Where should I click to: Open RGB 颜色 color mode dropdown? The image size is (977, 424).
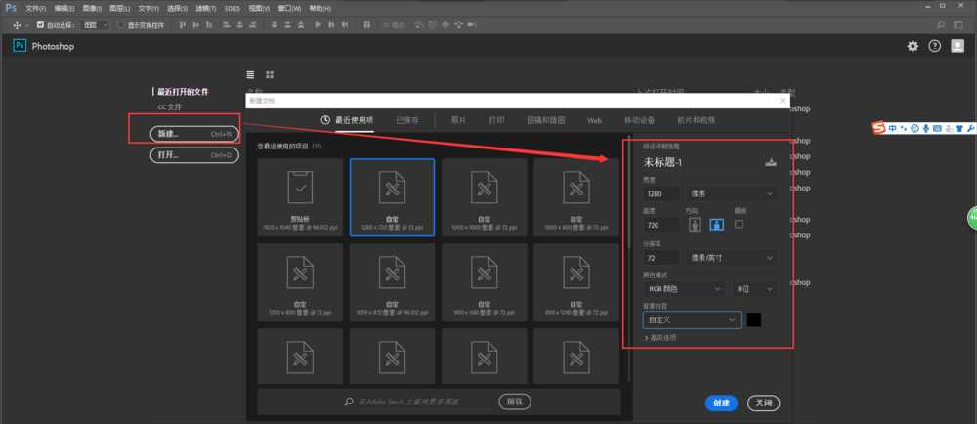pos(683,289)
